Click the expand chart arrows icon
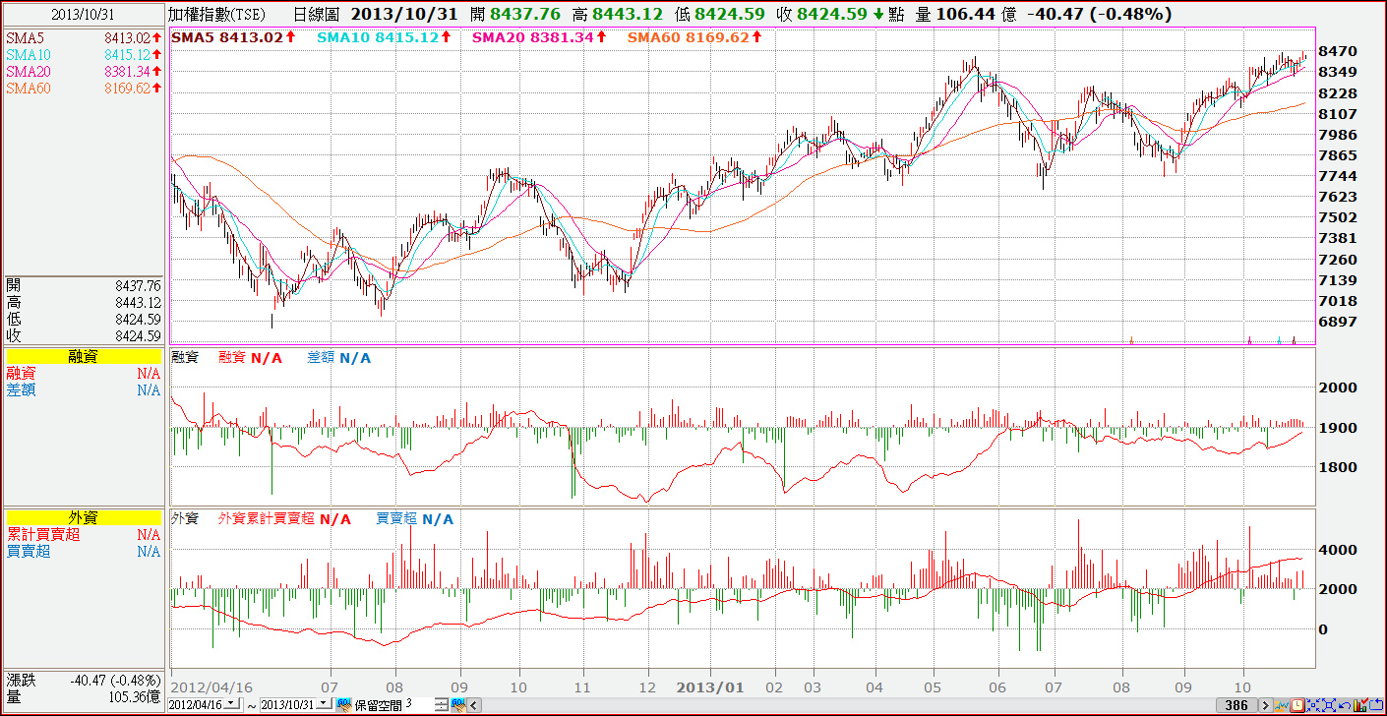Viewport: 1387px width, 716px height. tap(1329, 705)
